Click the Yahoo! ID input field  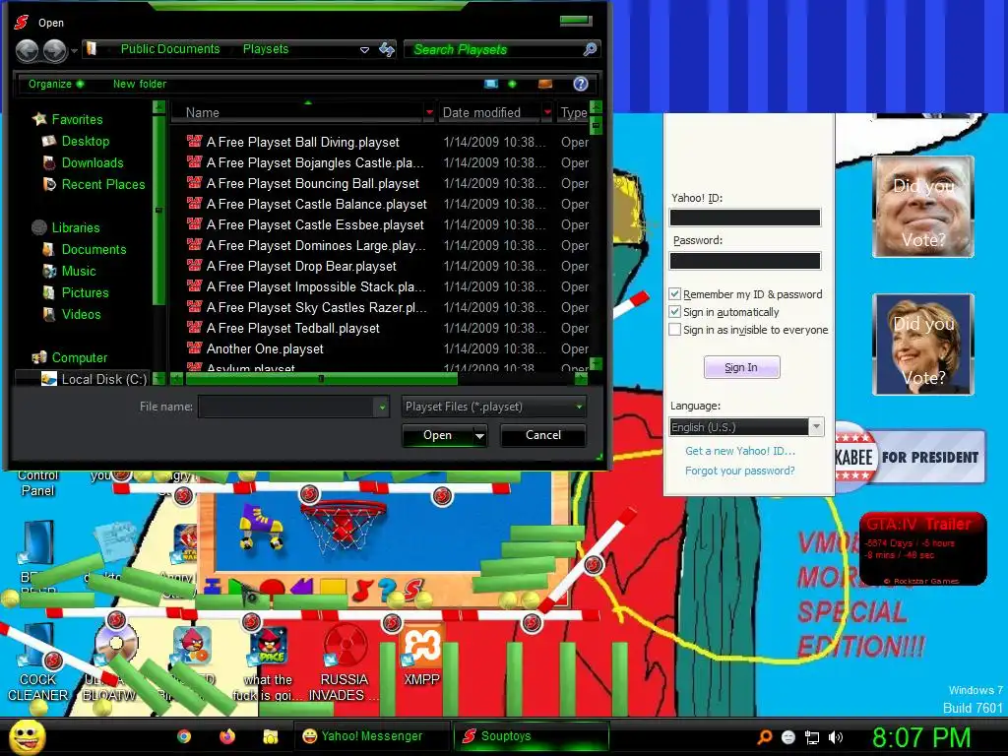click(745, 218)
